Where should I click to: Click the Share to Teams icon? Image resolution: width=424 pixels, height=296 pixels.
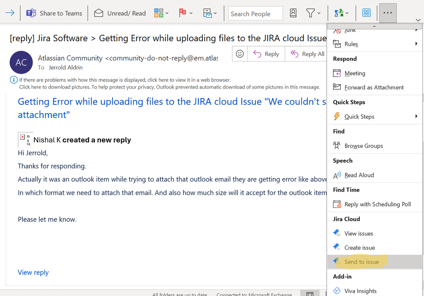tap(31, 13)
